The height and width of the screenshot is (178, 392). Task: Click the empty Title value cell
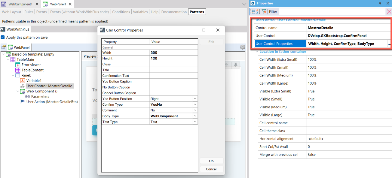point(174,70)
